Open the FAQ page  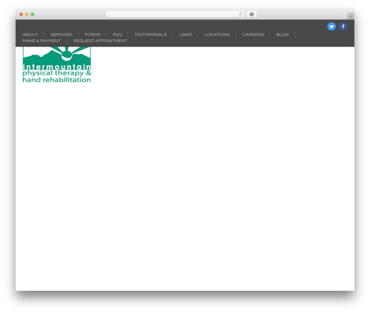point(118,35)
